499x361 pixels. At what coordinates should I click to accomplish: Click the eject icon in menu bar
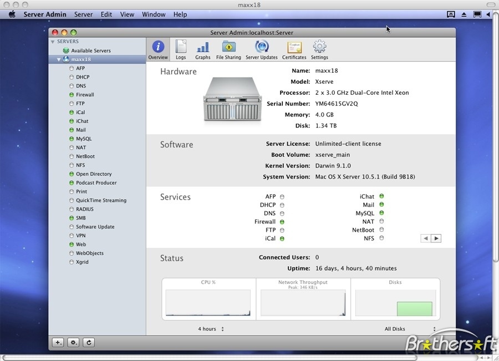[464, 14]
